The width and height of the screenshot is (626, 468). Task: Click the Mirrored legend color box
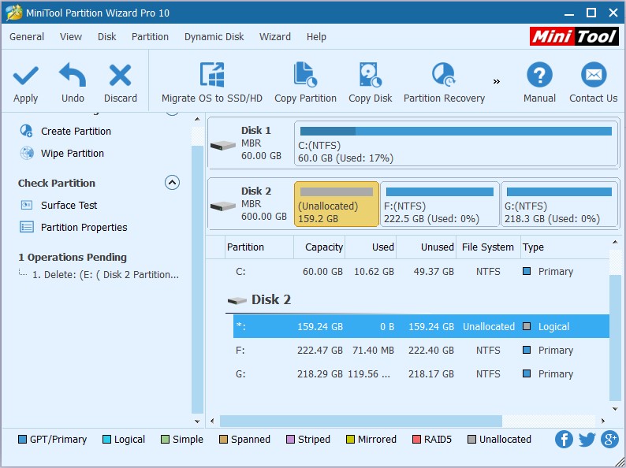point(350,440)
